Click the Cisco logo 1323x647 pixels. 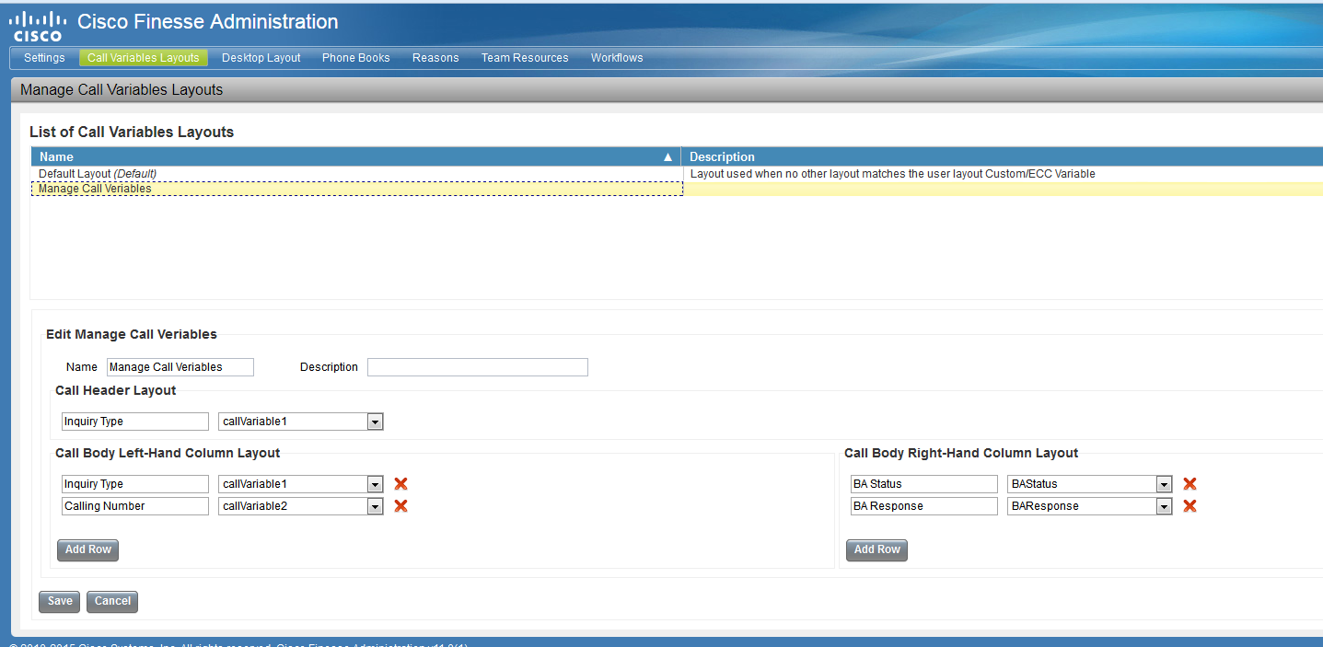coord(38,27)
